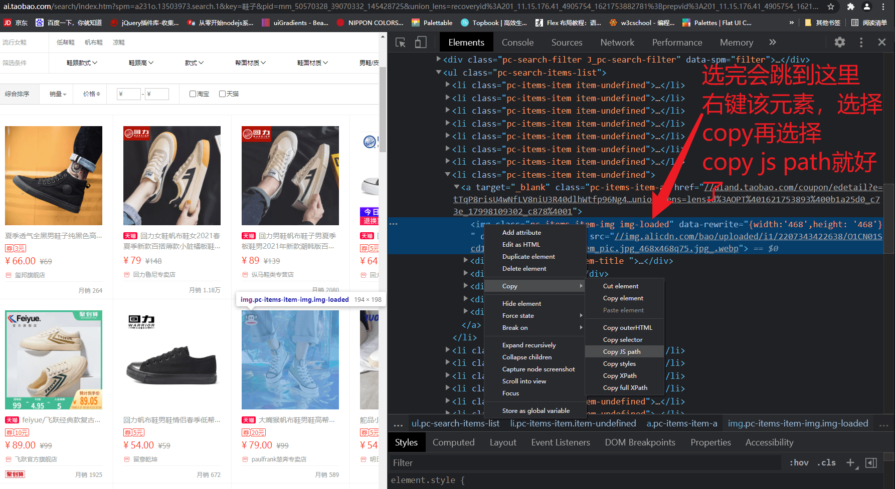Viewport: 895px width, 489px height.
Task: Toggle :hov element state panel
Action: click(799, 462)
